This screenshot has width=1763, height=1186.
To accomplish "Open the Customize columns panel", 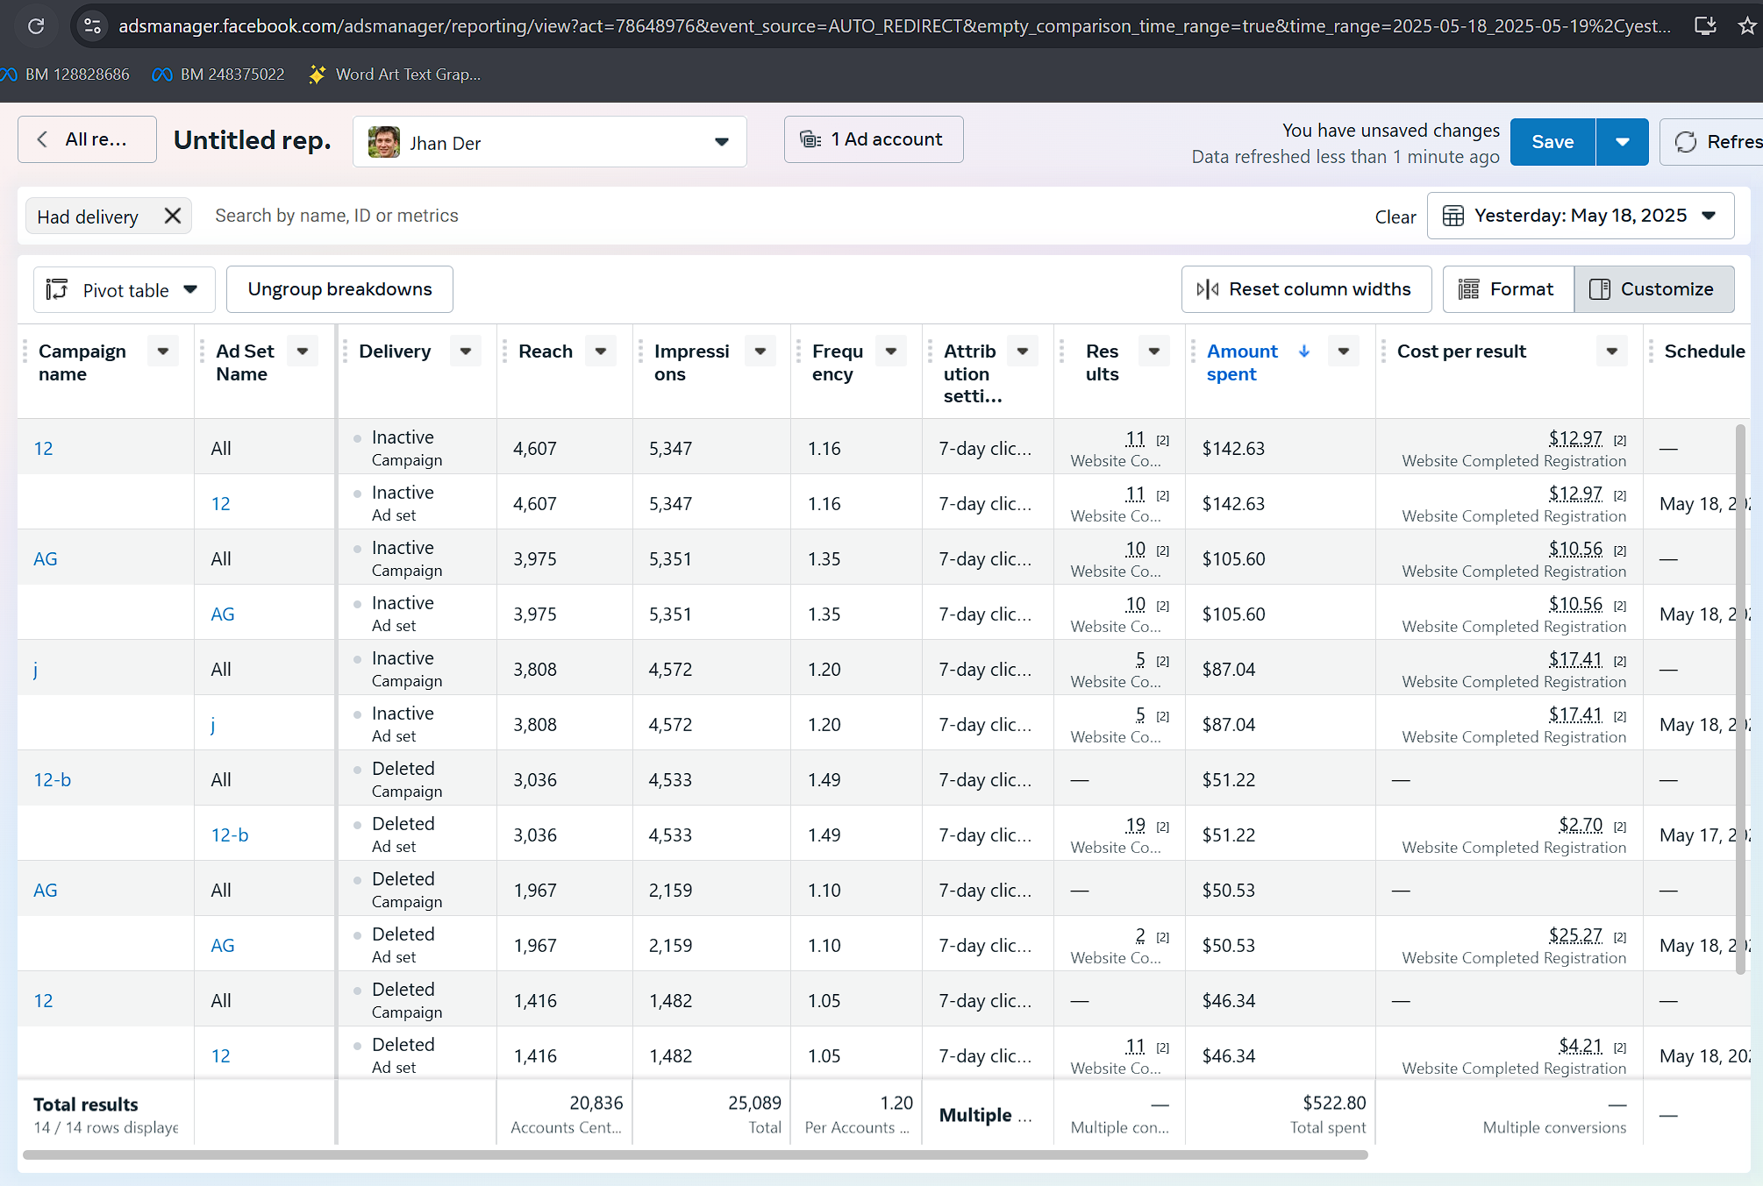I will coord(1653,289).
